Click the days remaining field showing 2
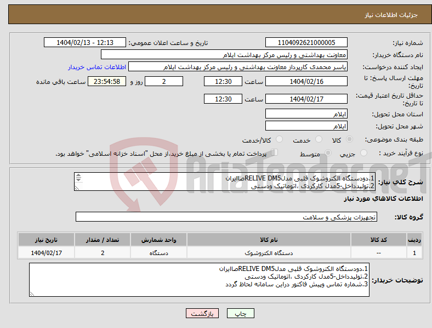The height and width of the screenshot is (328, 432). 164,81
